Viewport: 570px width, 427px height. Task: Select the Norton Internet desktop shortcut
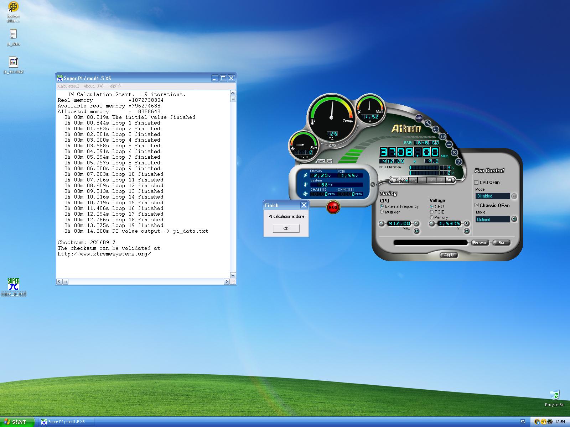click(13, 12)
